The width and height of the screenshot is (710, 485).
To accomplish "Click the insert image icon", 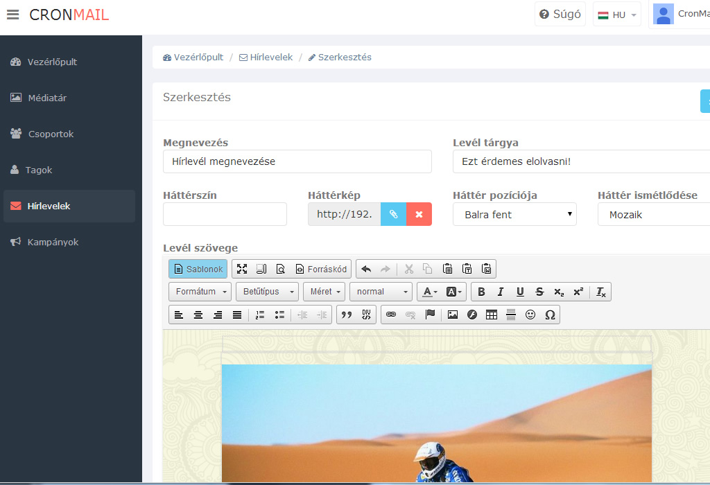I will click(x=453, y=315).
